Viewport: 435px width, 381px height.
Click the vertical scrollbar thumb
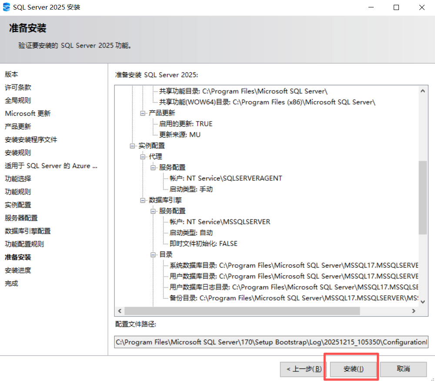click(422, 197)
